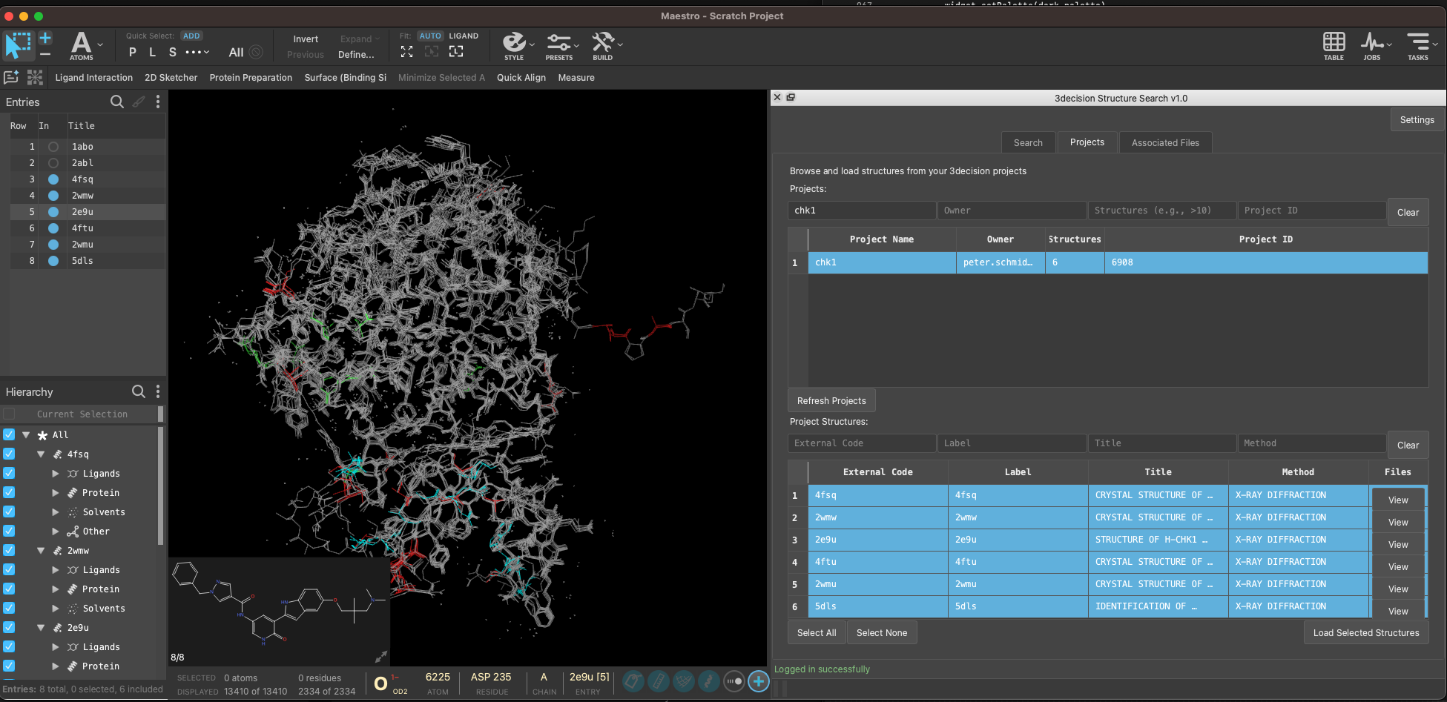1447x702 pixels.
Task: Switch fit mode to LIGAND
Action: (x=464, y=36)
